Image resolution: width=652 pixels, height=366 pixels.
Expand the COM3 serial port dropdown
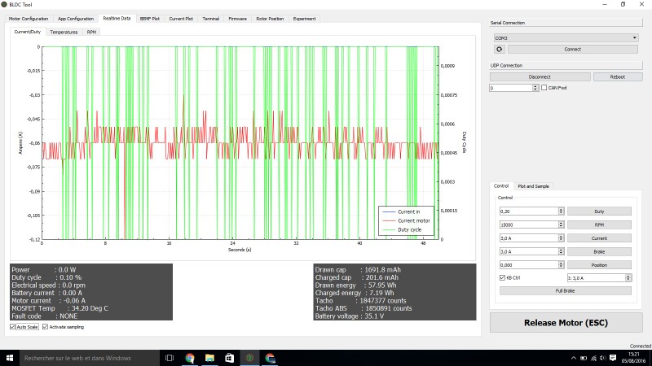634,37
